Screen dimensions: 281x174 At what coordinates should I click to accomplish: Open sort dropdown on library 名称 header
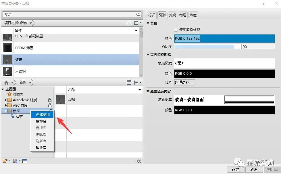140,90
